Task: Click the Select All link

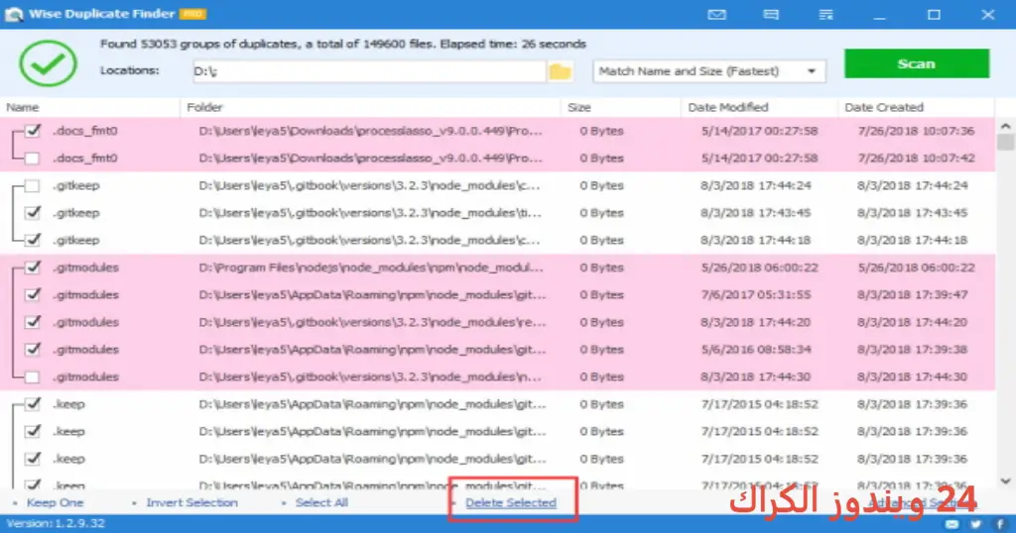Action: tap(321, 502)
